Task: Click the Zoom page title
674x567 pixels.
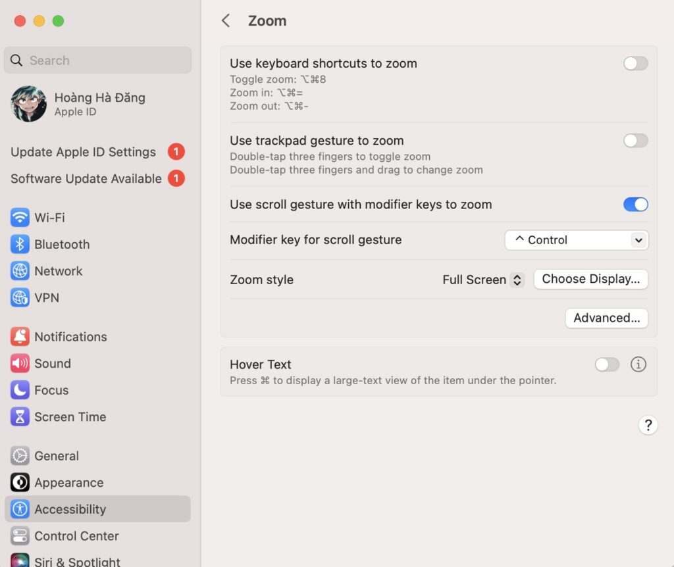Action: click(x=267, y=20)
